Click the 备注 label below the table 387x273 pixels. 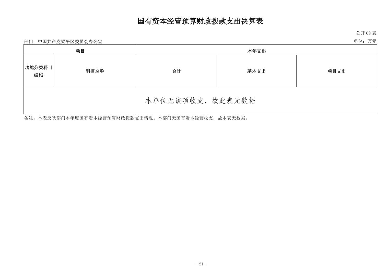point(29,118)
